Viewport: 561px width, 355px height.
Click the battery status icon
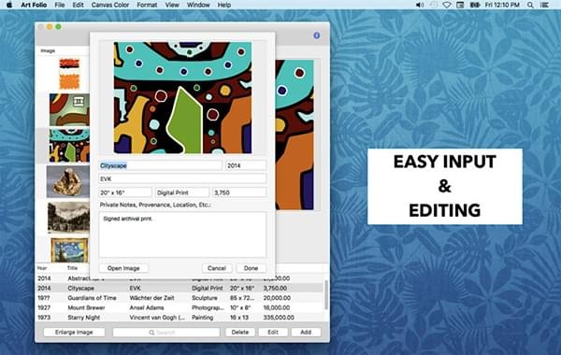tap(475, 5)
